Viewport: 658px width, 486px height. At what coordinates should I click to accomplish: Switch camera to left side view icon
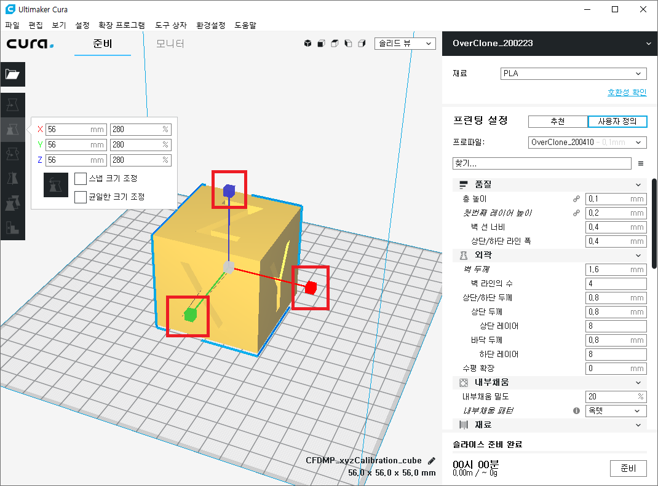coord(348,43)
